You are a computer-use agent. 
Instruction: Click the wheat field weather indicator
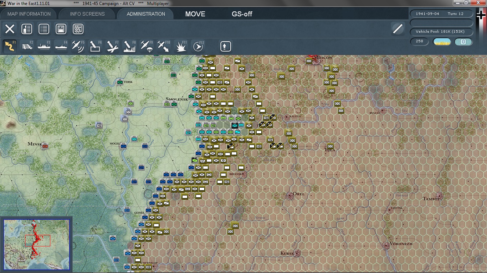coord(442,42)
